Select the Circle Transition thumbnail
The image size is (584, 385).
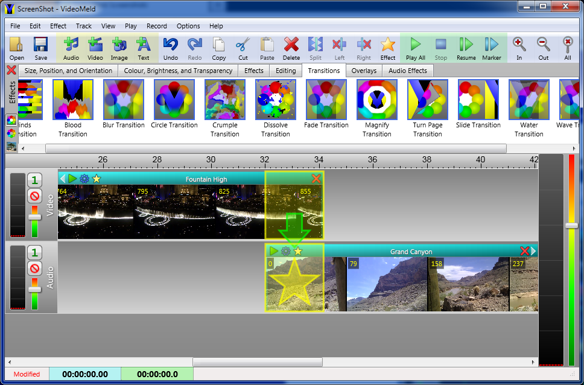coord(174,100)
